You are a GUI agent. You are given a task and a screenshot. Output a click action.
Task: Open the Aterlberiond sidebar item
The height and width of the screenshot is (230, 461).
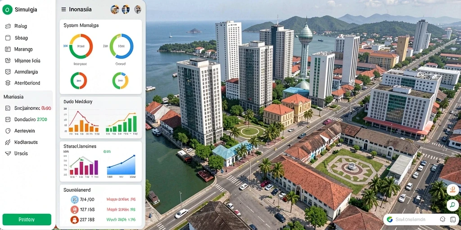click(x=27, y=83)
